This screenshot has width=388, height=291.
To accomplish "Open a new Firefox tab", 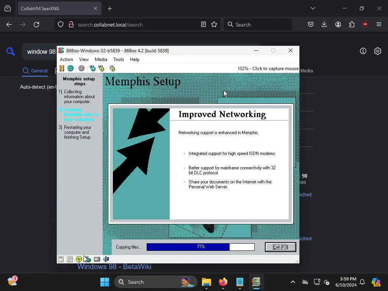I will click(x=110, y=9).
